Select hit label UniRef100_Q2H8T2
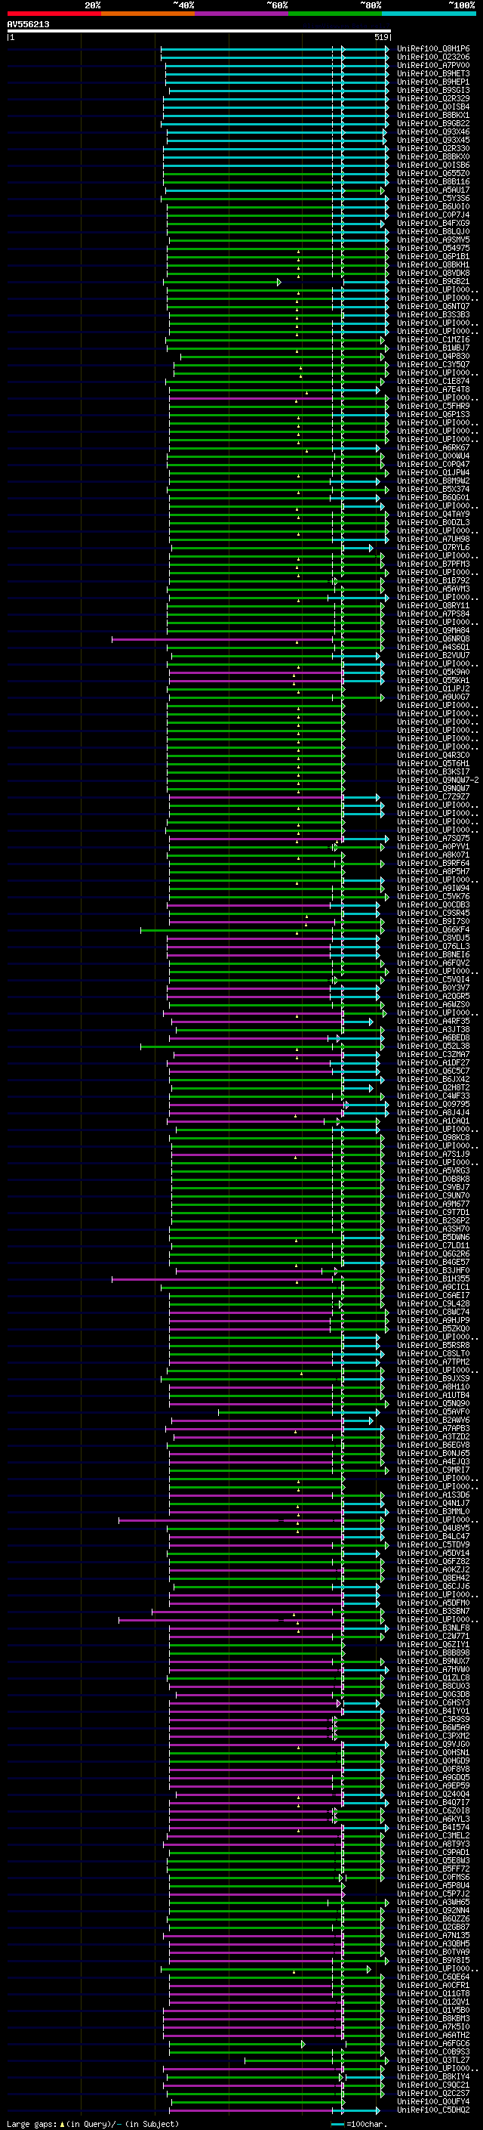Image resolution: width=483 pixels, height=2130 pixels. coord(433,1087)
